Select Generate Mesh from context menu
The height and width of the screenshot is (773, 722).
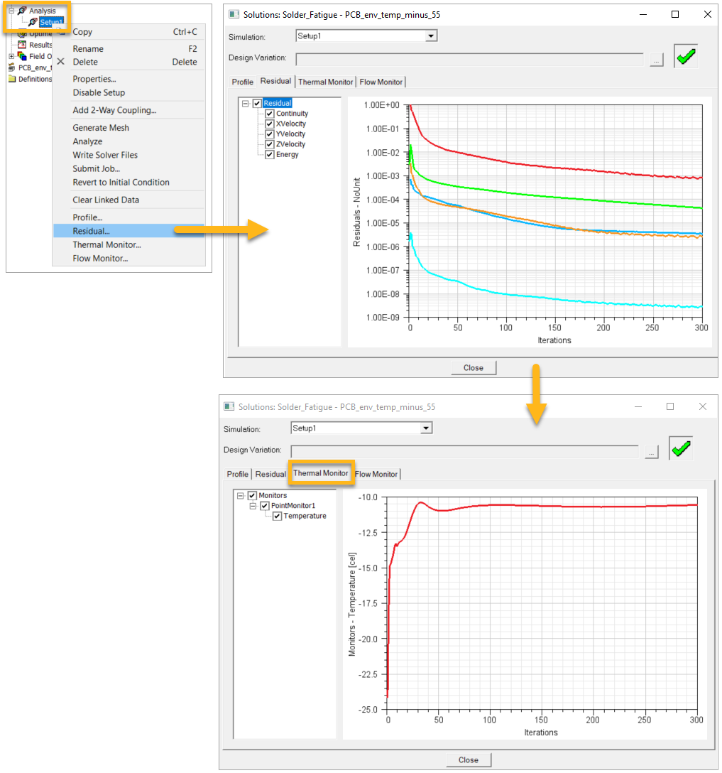coord(101,128)
